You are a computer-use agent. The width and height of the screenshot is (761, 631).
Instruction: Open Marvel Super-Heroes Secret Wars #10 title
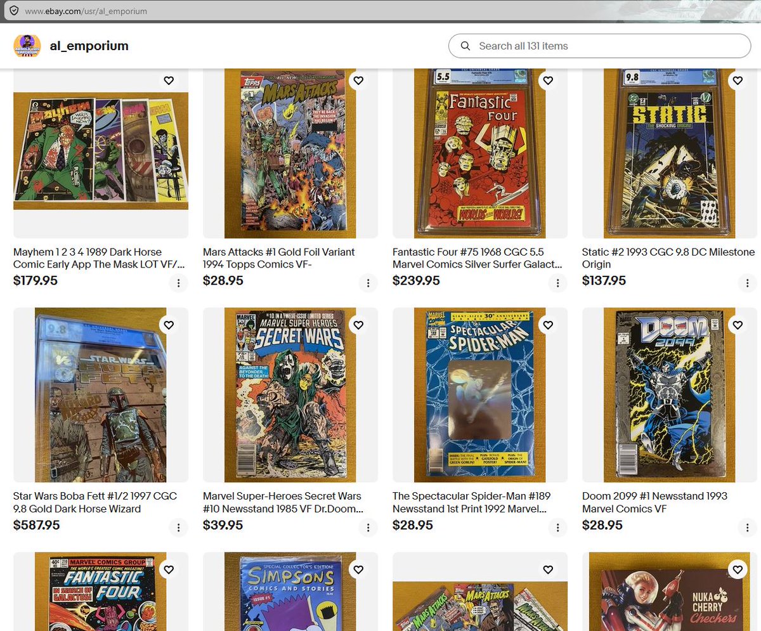(283, 502)
